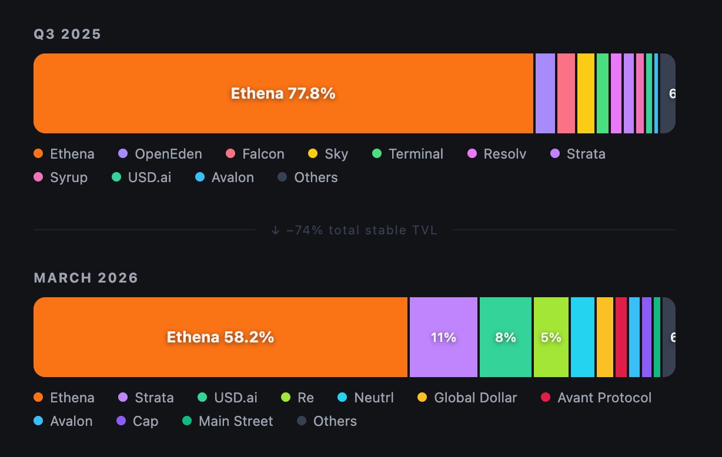Click the Cap legend color dot
The image size is (722, 457).
pos(122,421)
